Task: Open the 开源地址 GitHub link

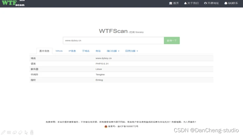Action: [x=211, y=3]
